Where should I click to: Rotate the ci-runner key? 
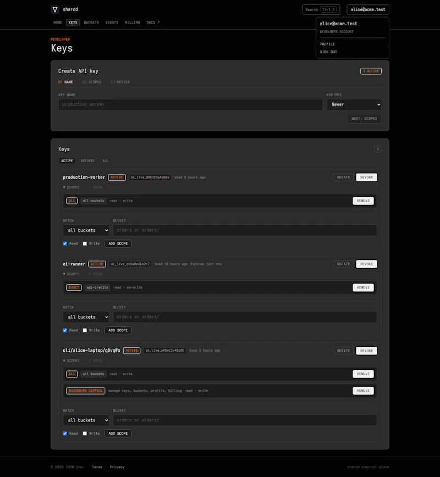pos(343,264)
